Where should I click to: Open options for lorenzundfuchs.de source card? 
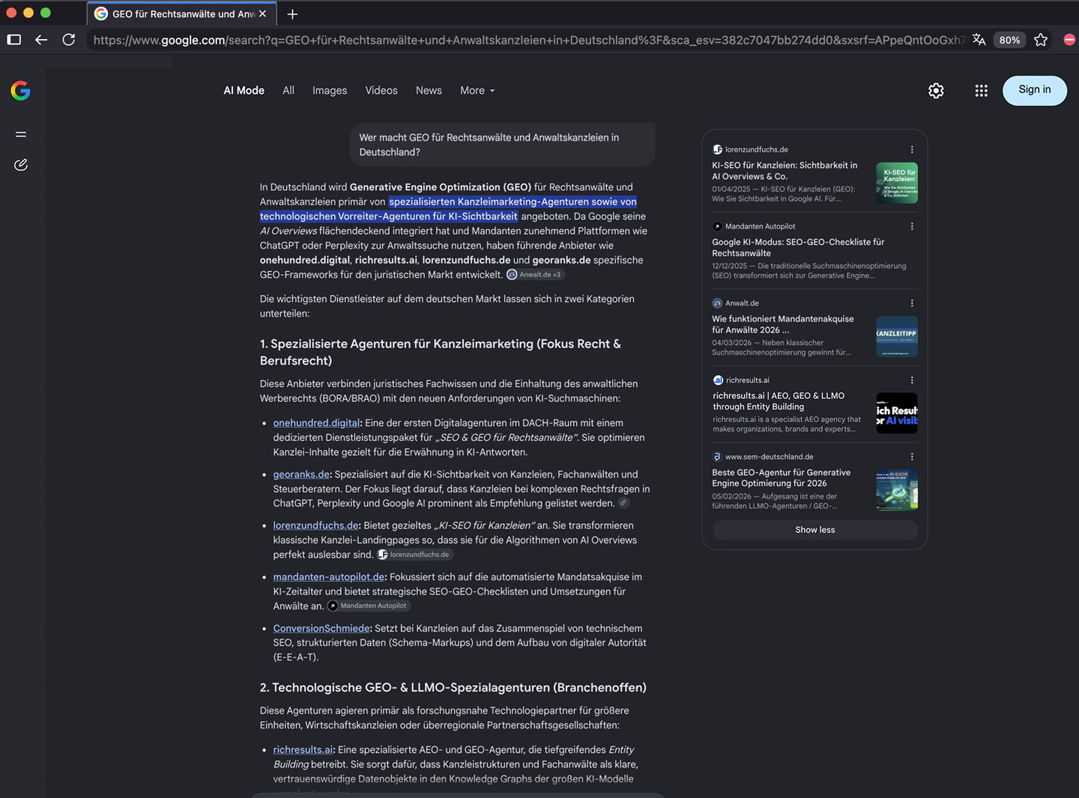click(912, 150)
